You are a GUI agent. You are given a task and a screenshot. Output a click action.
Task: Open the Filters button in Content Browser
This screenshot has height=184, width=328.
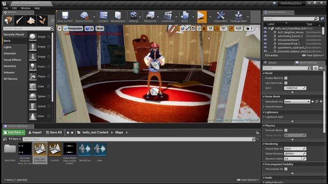15,139
